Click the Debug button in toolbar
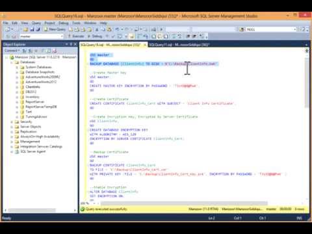 tap(95, 36)
